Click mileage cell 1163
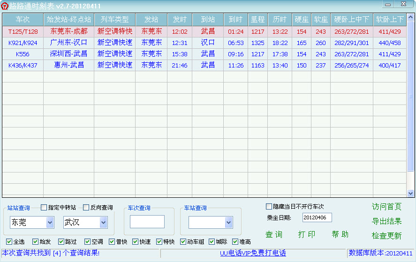This screenshot has height=262, width=416. pyautogui.click(x=257, y=65)
